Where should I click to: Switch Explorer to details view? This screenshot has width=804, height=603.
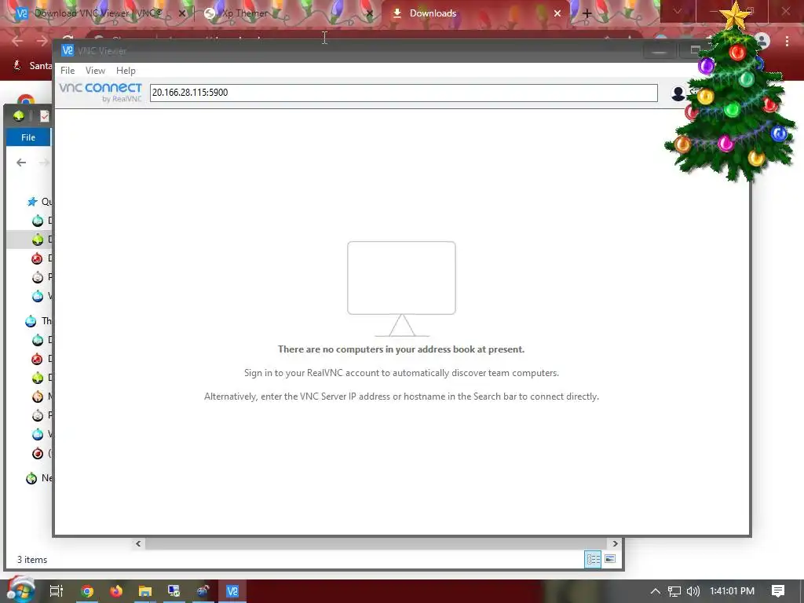593,559
